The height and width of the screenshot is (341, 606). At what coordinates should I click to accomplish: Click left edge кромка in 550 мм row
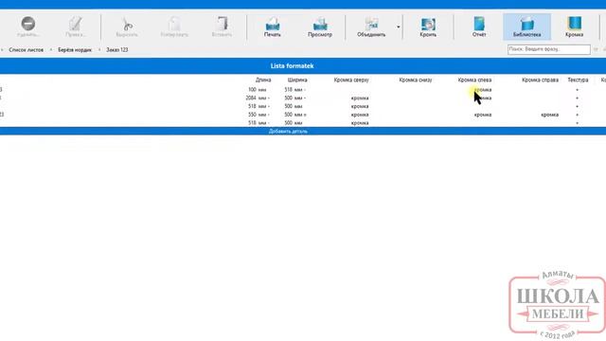483,115
